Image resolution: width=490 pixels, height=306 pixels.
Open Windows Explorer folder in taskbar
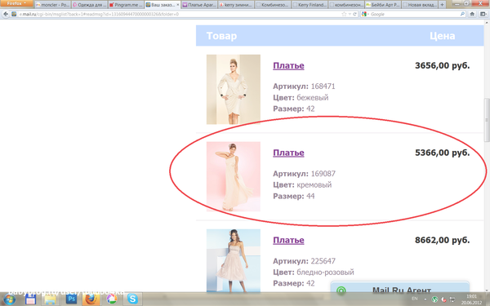pyautogui.click(x=50, y=299)
